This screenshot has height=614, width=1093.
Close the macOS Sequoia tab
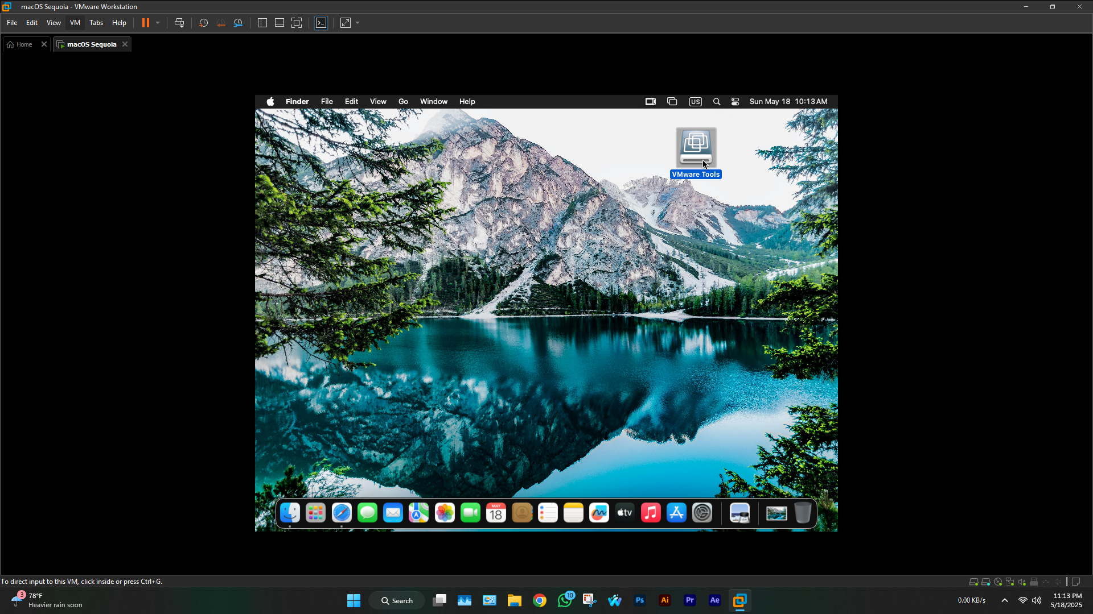coord(125,44)
